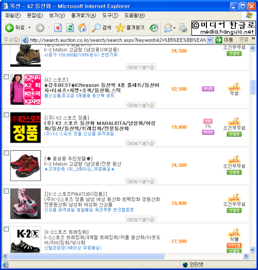Open the 도움말(H) menu
258x270 pixels.
coord(135,15)
